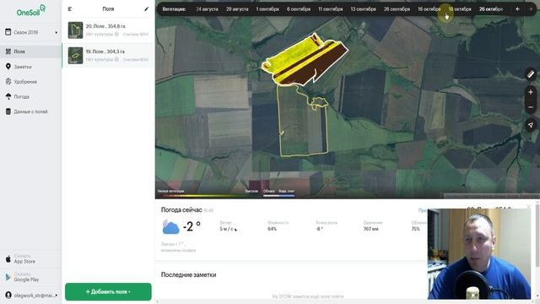The width and height of the screenshot is (540, 304).
Task: Click the OneSoil logo
Action: coord(30,11)
